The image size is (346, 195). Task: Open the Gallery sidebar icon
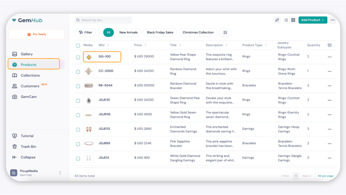point(15,54)
